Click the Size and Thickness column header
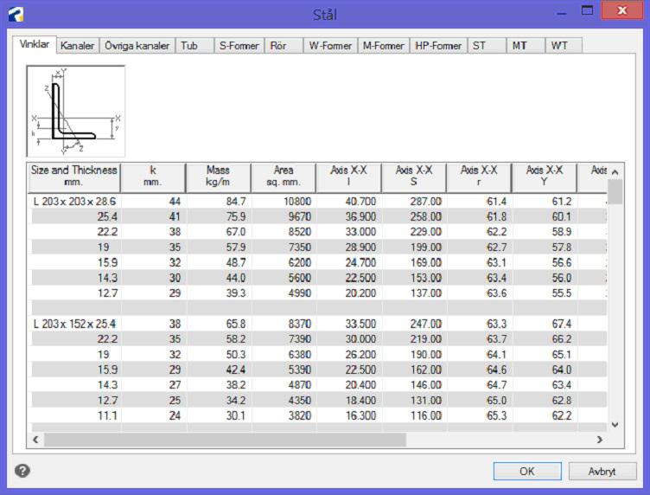Image resolution: width=650 pixels, height=495 pixels. coord(74,177)
